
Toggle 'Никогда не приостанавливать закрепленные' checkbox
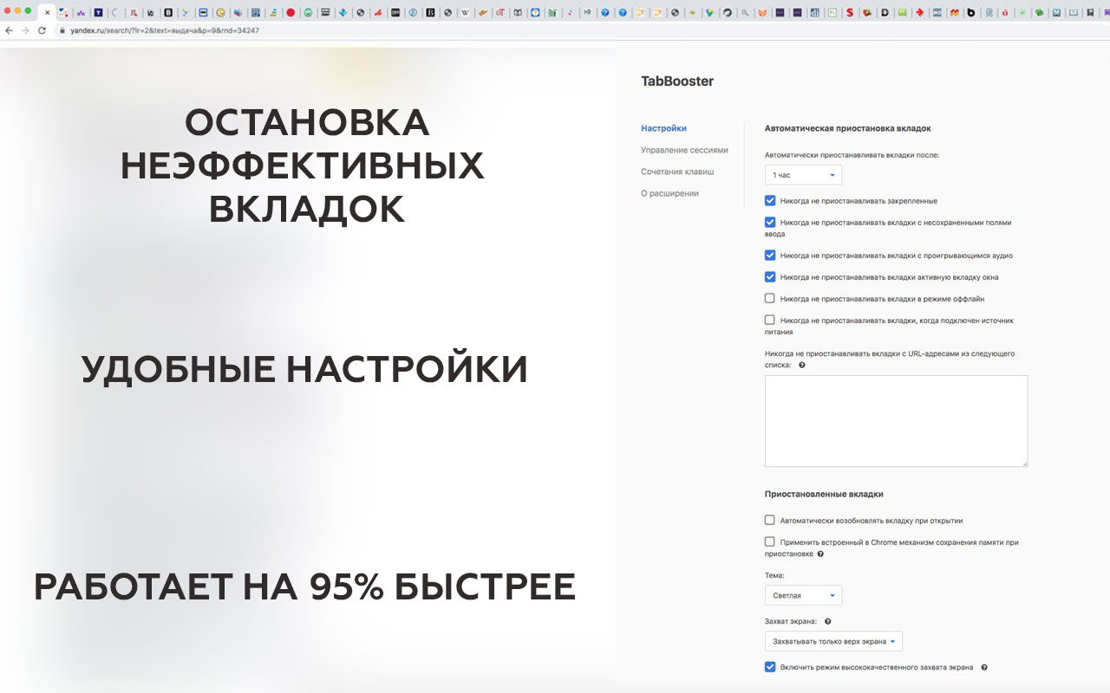(770, 201)
